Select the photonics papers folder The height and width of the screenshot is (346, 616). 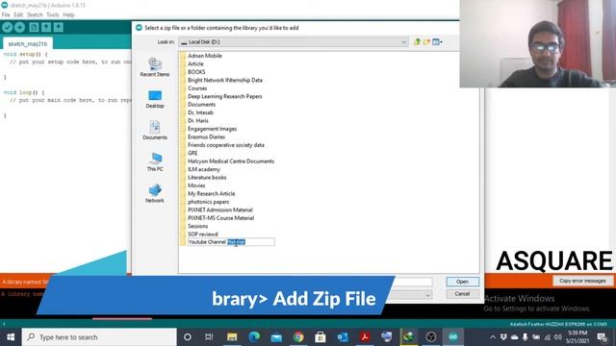tap(208, 202)
